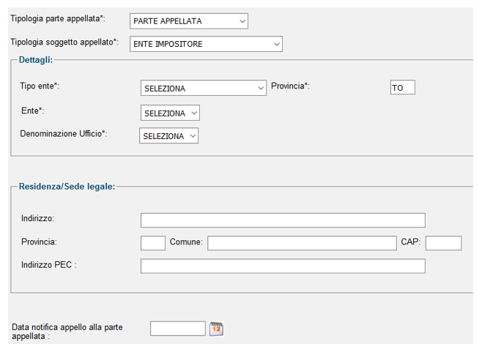Open the calendar date picker icon
The image size is (479, 355).
216,329
